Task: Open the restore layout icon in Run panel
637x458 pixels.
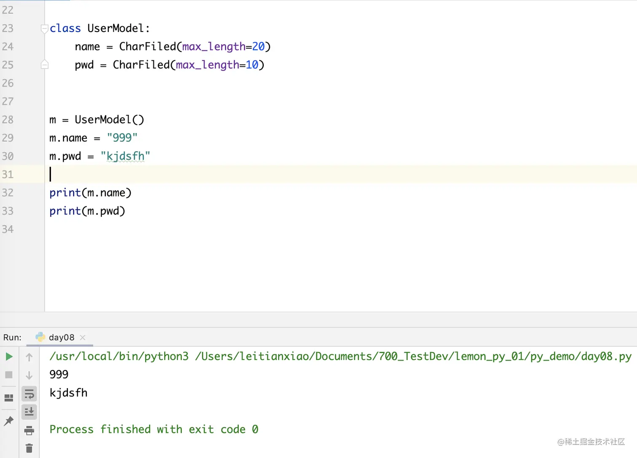Action: 9,397
